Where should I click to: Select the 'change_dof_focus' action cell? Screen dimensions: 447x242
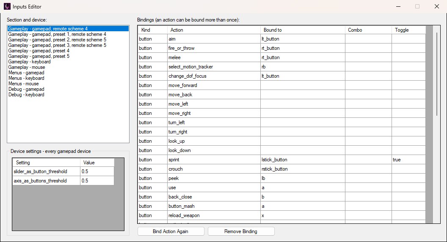214,76
